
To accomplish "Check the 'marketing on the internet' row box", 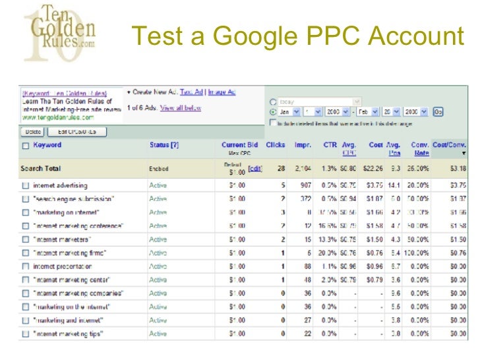I will (x=26, y=307).
